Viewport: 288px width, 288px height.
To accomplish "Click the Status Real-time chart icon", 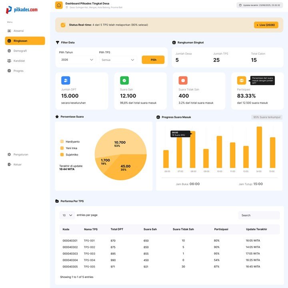I will click(x=63, y=25).
